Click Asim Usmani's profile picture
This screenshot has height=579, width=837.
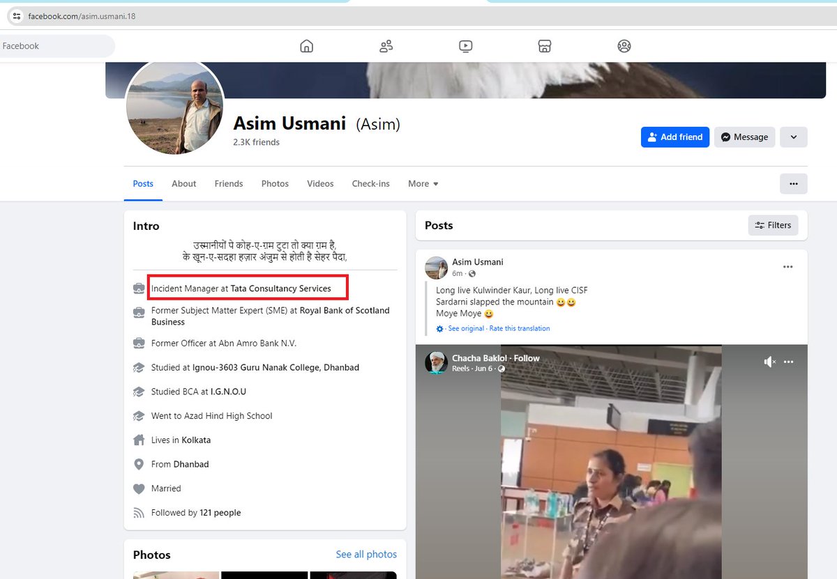(x=175, y=106)
